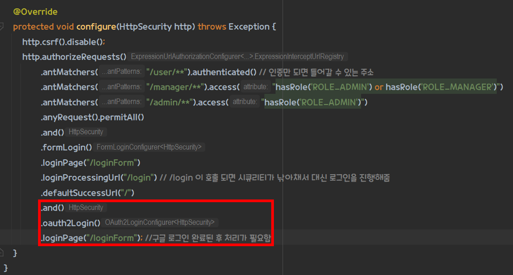This screenshot has height=275, width=513.
Task: Click the FormLoginConfigurer<HttpSecurity> inlay hint
Action: (149, 147)
